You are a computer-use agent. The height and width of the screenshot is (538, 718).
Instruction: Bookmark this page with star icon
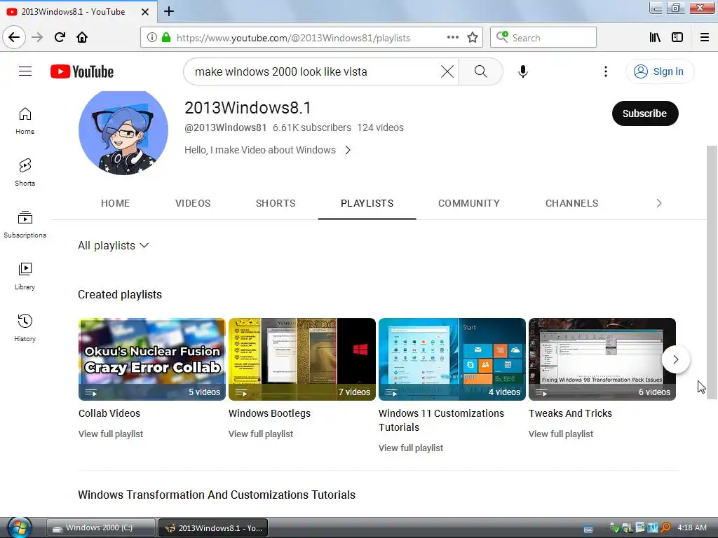point(473,38)
